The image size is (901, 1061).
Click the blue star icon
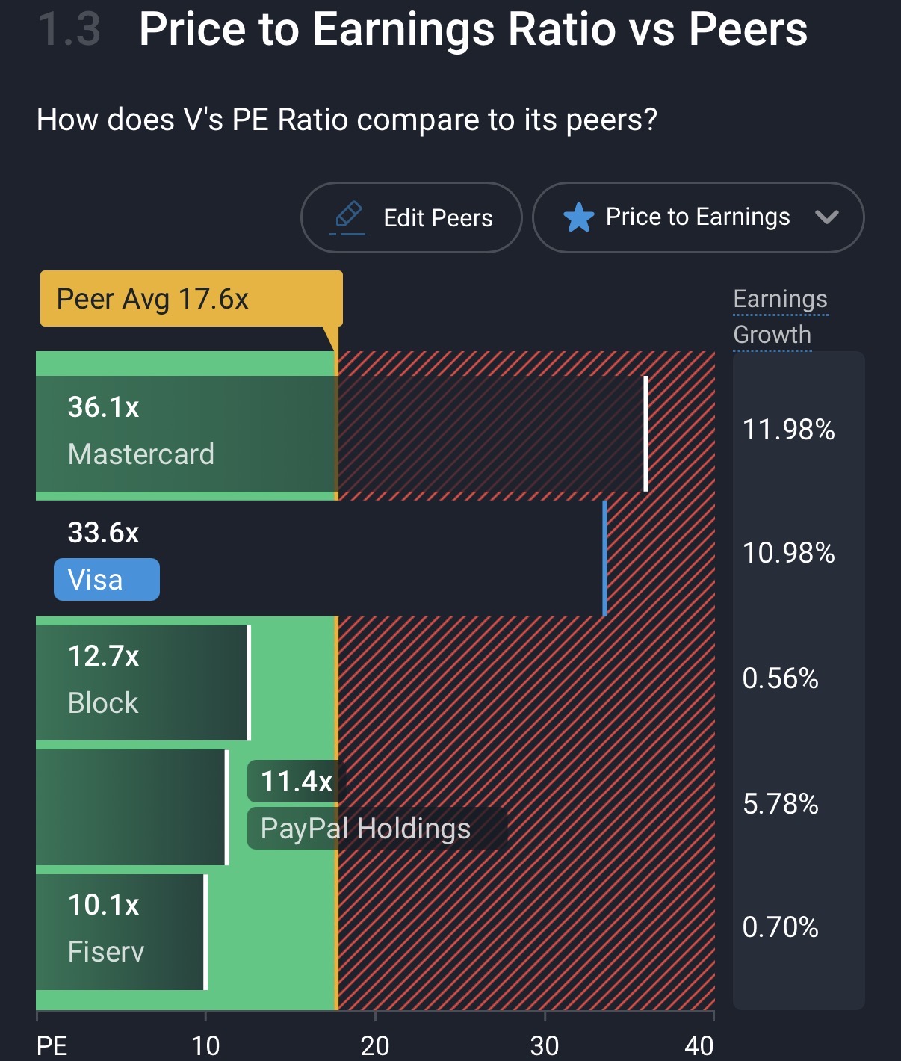point(578,218)
